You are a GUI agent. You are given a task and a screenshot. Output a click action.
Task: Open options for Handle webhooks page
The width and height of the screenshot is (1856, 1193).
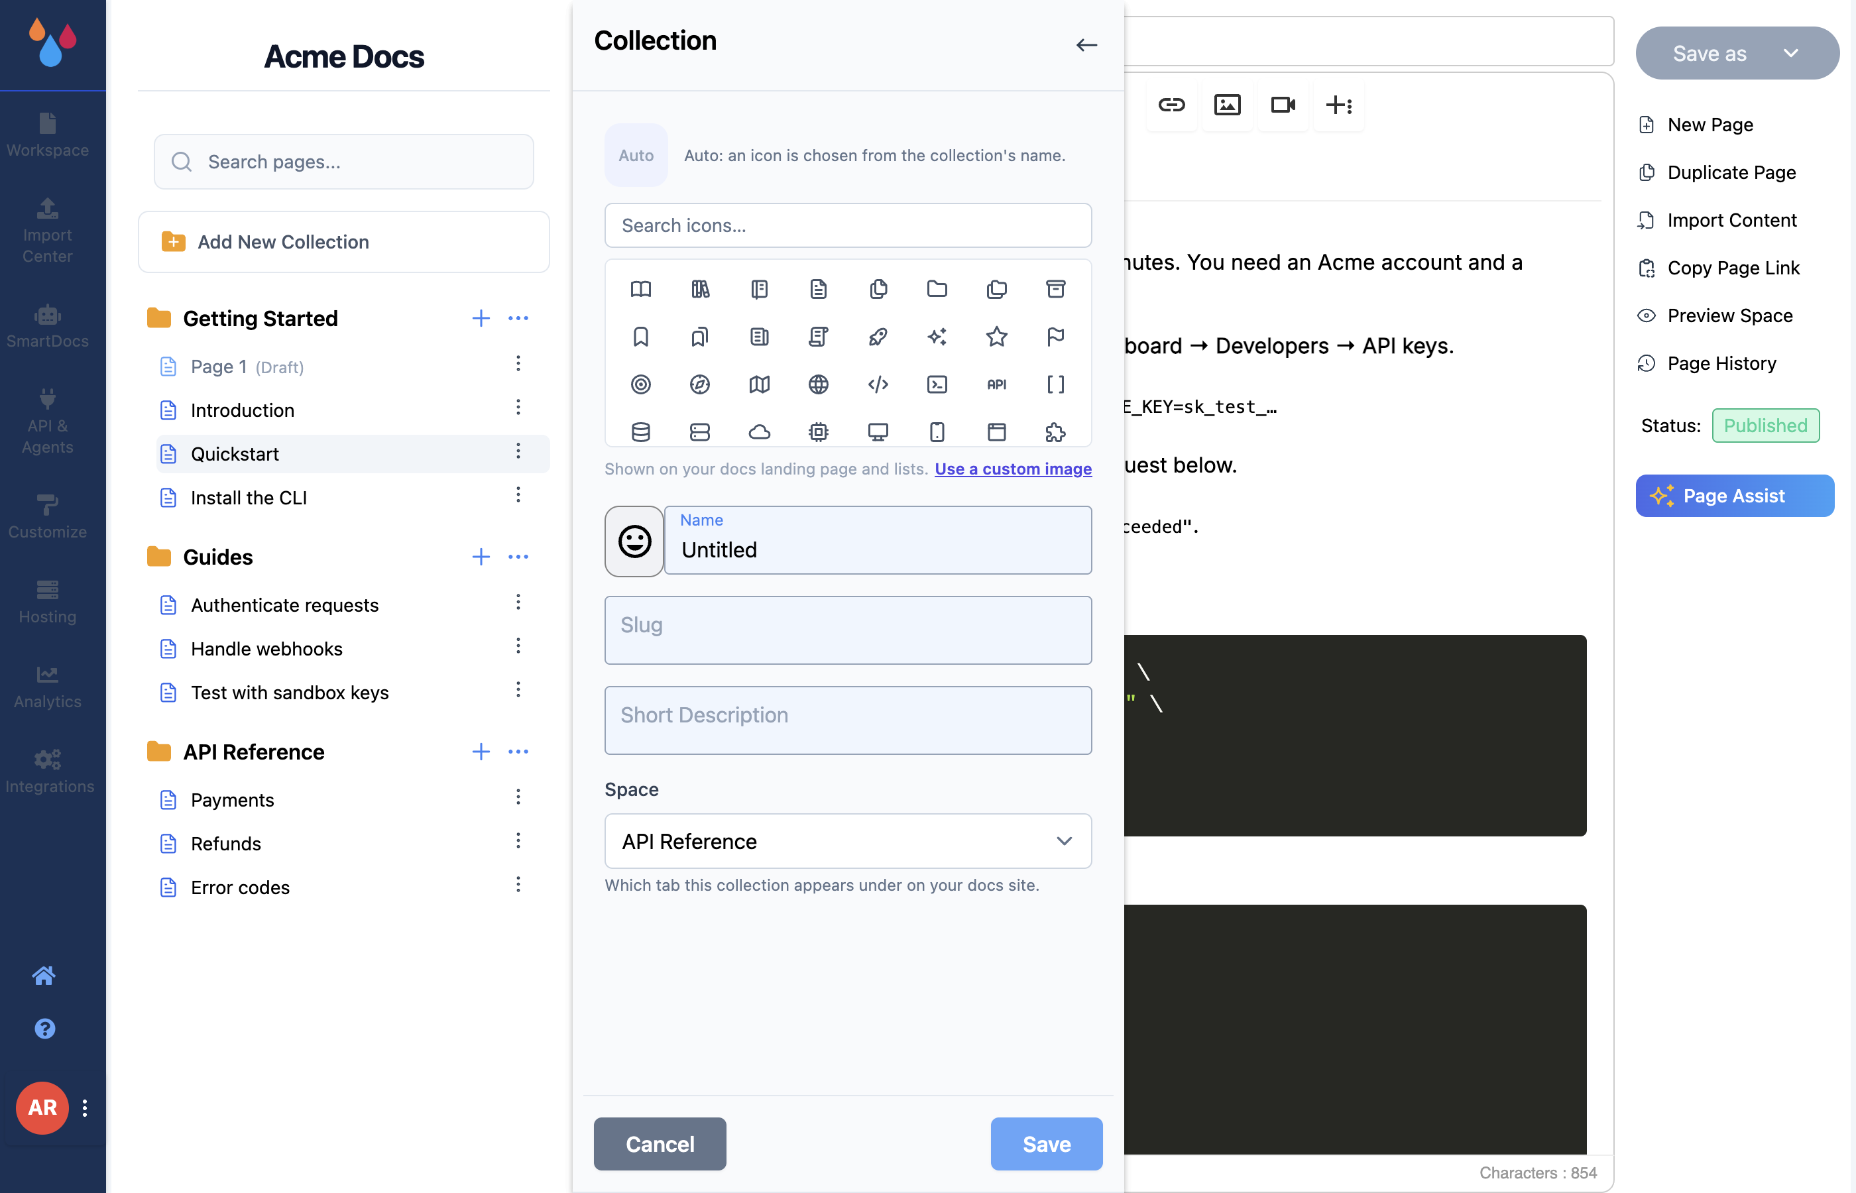(x=518, y=646)
